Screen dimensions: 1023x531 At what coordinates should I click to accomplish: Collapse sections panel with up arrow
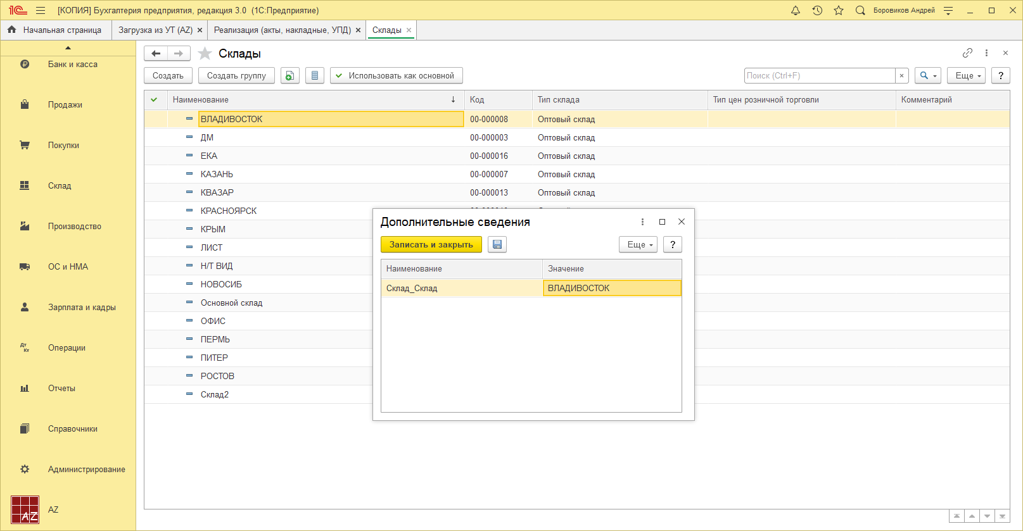68,48
